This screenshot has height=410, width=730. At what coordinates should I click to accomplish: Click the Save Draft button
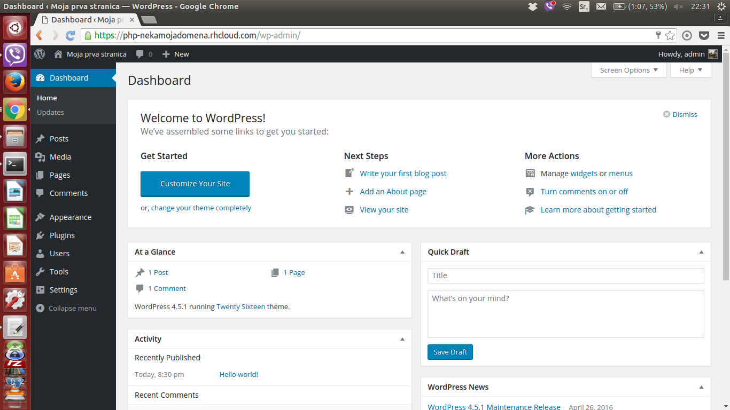[450, 352]
